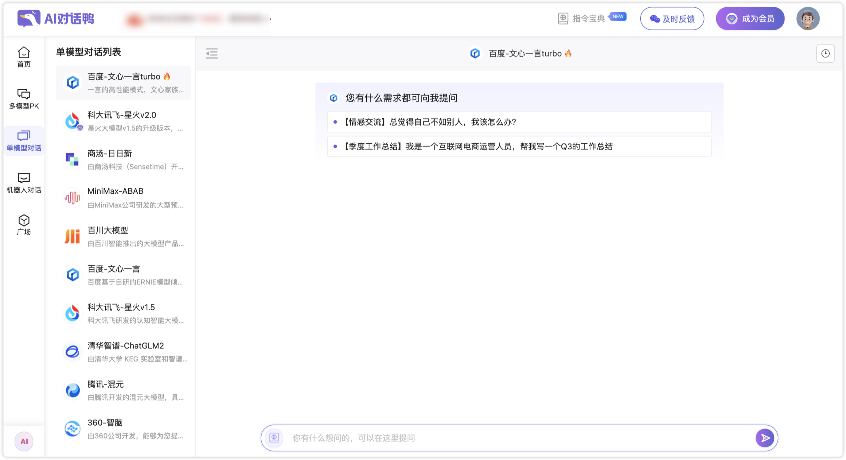Select 百度-文心一言 model
Screen dimensions: 846x460
(x=123, y=275)
